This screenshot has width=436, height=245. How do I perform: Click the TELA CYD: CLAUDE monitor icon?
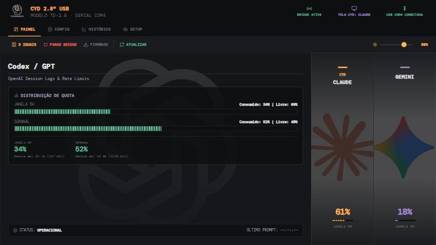point(354,8)
